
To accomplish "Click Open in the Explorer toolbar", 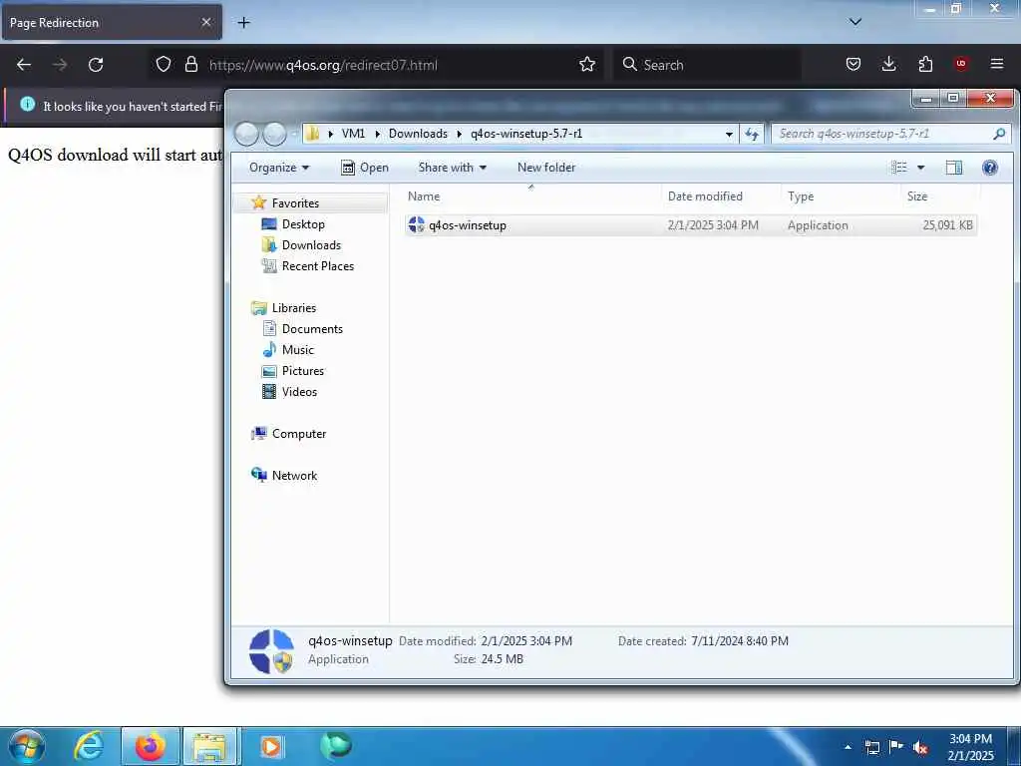I will [x=365, y=168].
